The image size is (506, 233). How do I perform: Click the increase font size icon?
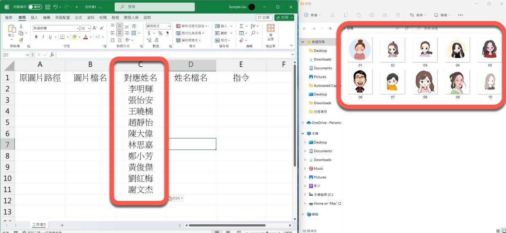(x=95, y=28)
